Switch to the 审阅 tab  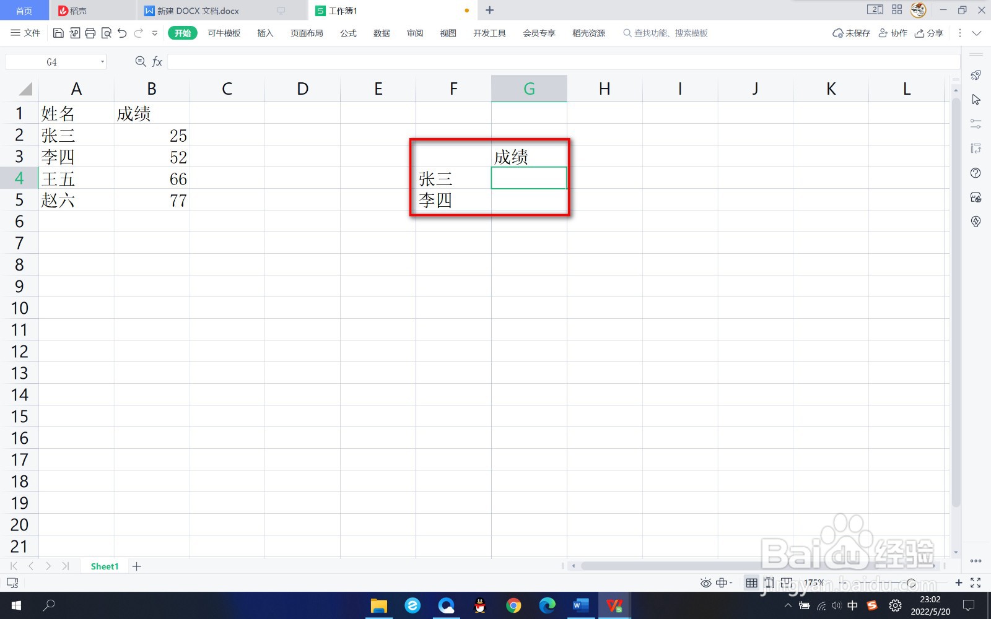[x=415, y=33]
